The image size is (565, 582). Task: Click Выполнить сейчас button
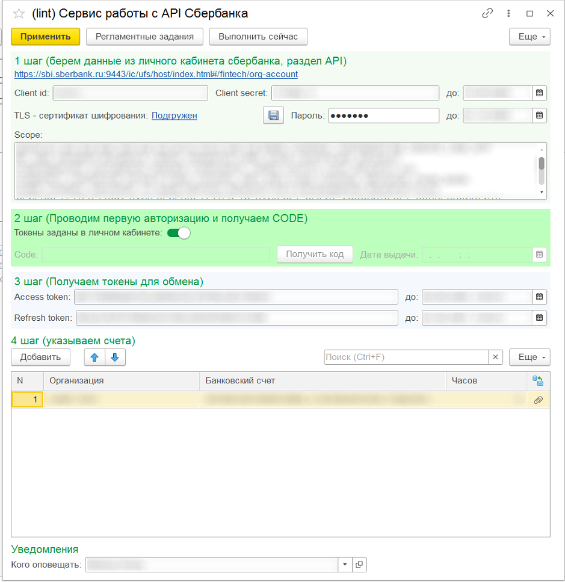tap(258, 37)
